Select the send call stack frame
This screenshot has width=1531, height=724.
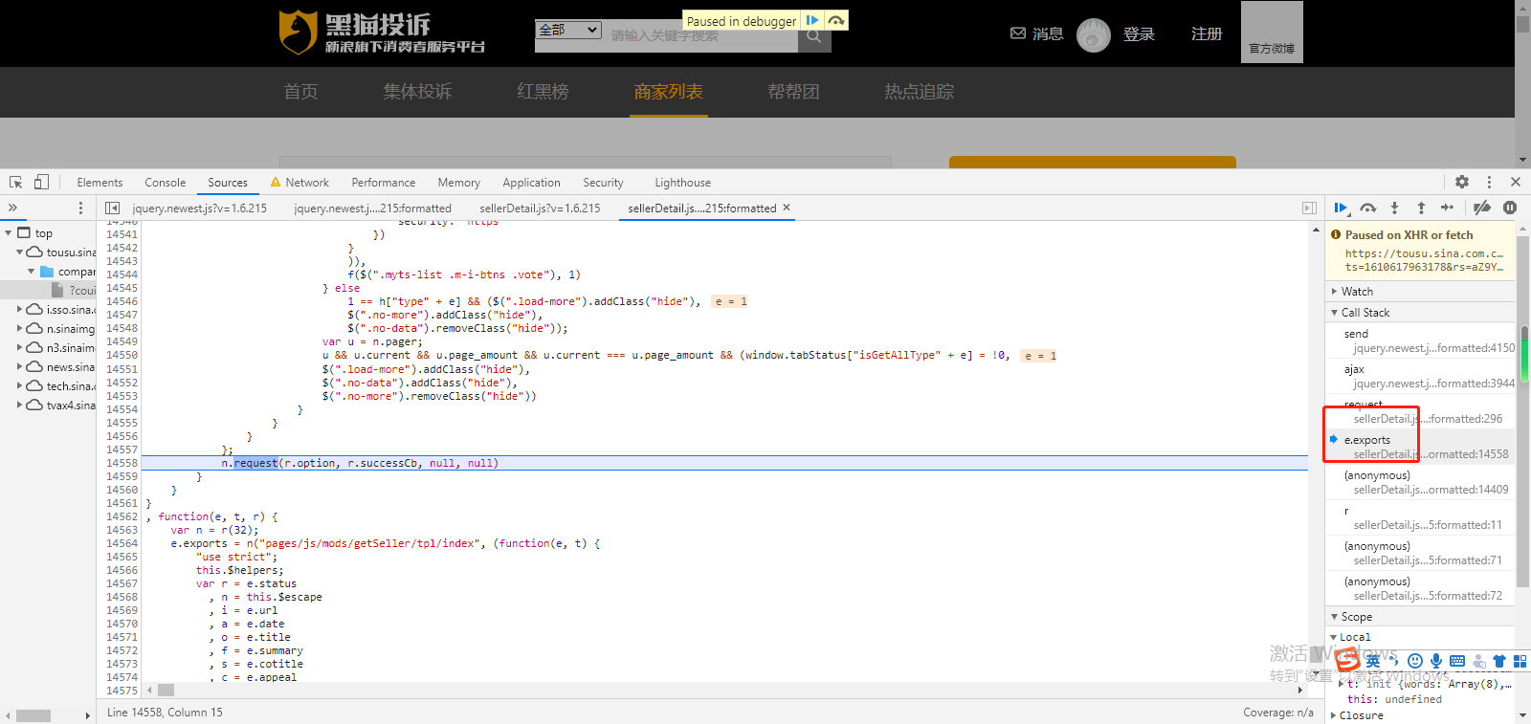coord(1420,340)
